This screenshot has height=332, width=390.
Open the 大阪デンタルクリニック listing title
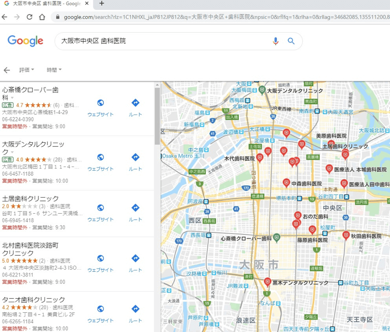[x=33, y=148]
